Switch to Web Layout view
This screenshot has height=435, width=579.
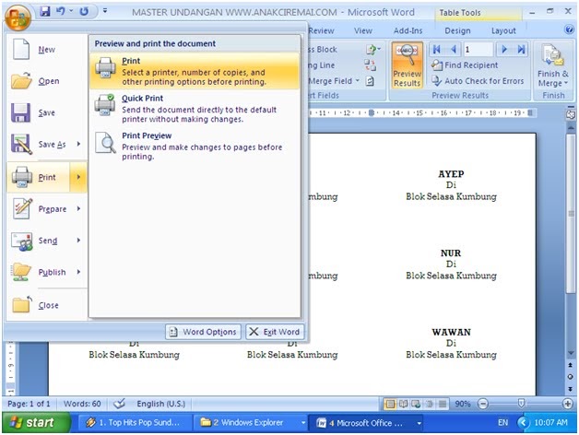[x=416, y=404]
